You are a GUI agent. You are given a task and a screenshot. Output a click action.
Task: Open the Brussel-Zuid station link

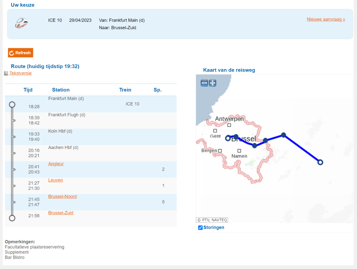61,213
